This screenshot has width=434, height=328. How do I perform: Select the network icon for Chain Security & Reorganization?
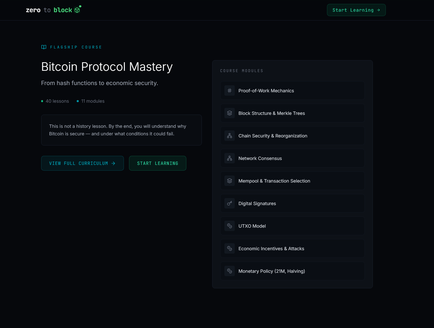coord(229,136)
